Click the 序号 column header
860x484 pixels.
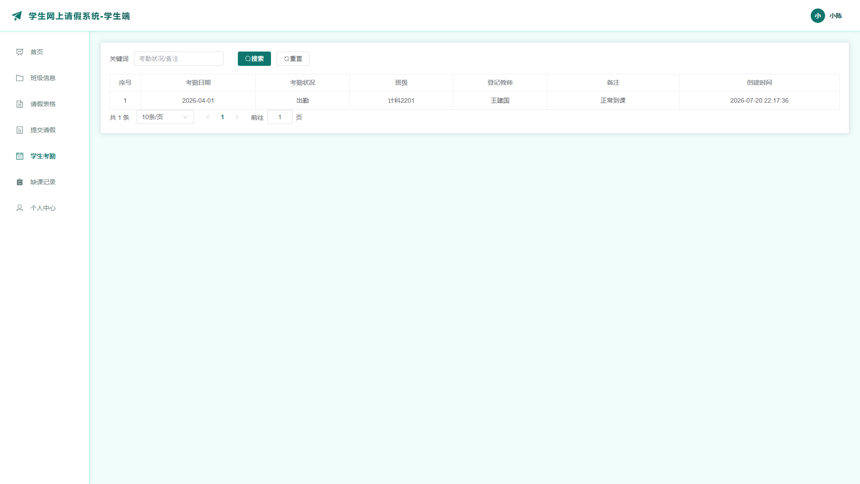coord(125,82)
